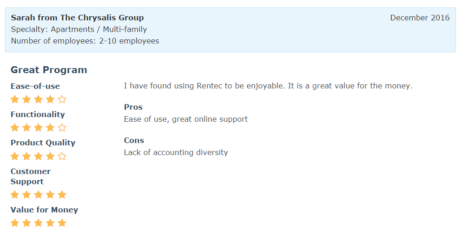This screenshot has height=237, width=462.
Task: Click the Cons heading
Action: (134, 141)
